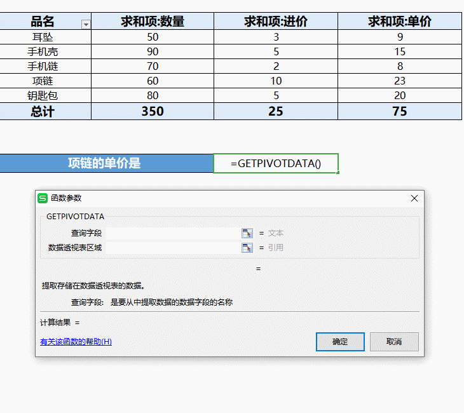Select the total quantity cell 350

click(153, 112)
